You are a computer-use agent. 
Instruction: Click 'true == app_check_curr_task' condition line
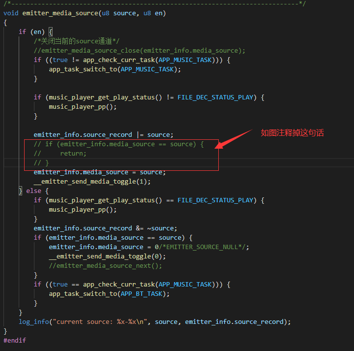132,285
